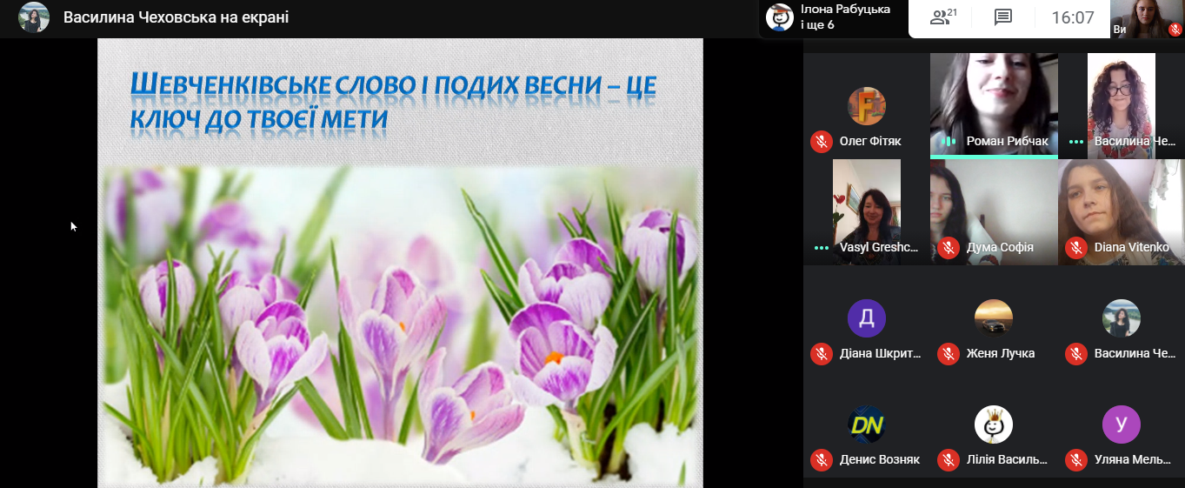
Task: Click Денис Возняк's muted microphone icon
Action: [x=821, y=460]
